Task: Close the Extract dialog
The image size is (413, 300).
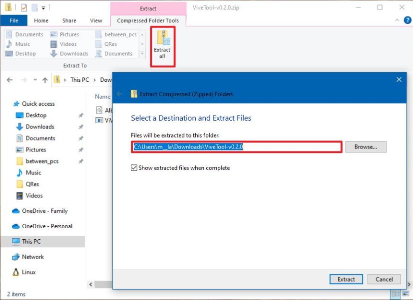Action: (x=399, y=79)
